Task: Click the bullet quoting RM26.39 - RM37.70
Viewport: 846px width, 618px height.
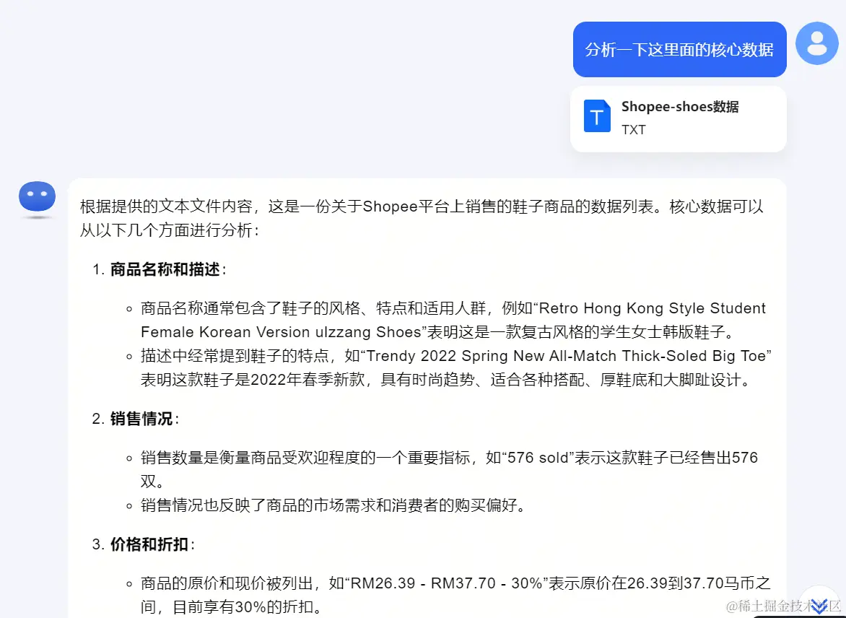Action: click(x=456, y=595)
